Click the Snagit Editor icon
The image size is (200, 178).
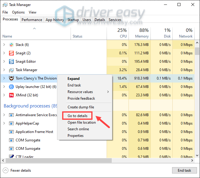click(11, 62)
